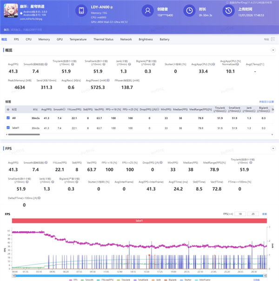279x281 pixels.
Task: Click the duration clock icon
Action: coord(189,11)
